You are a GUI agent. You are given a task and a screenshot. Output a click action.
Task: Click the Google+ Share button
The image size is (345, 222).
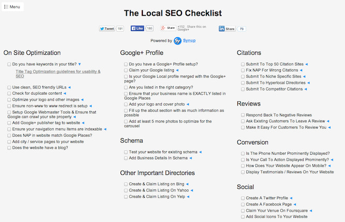coord(168,28)
